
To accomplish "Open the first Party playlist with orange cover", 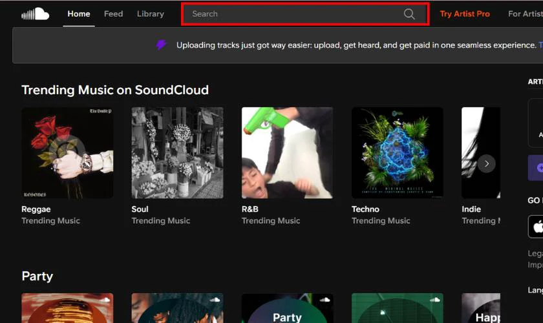I will point(67,308).
